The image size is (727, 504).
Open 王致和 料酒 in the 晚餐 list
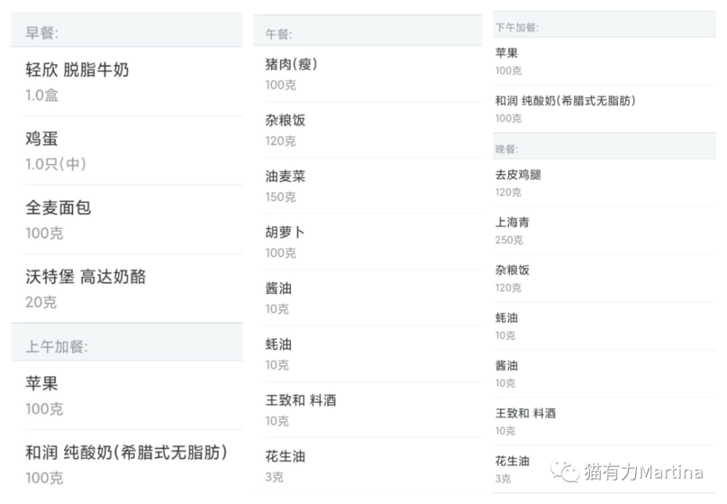[604, 422]
